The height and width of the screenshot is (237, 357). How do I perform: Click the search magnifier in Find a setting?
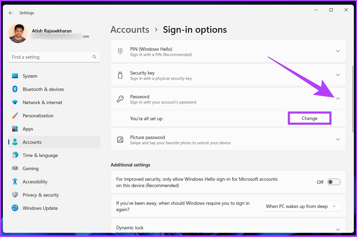[x=94, y=57]
